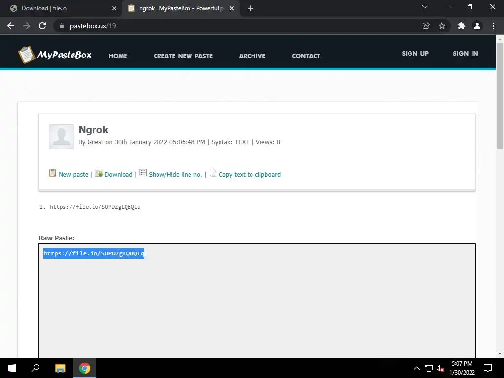Click the copy document icon
Viewport: 504px width, 378px height.
pyautogui.click(x=213, y=173)
